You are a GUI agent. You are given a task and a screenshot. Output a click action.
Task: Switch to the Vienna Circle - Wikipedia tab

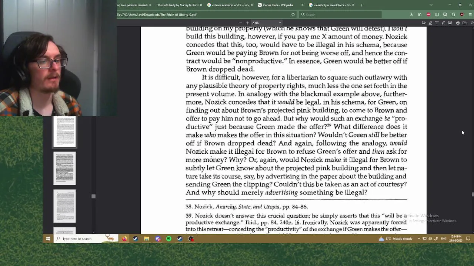[x=280, y=5]
